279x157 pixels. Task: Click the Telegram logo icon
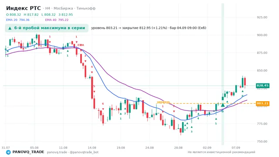coord(8,152)
